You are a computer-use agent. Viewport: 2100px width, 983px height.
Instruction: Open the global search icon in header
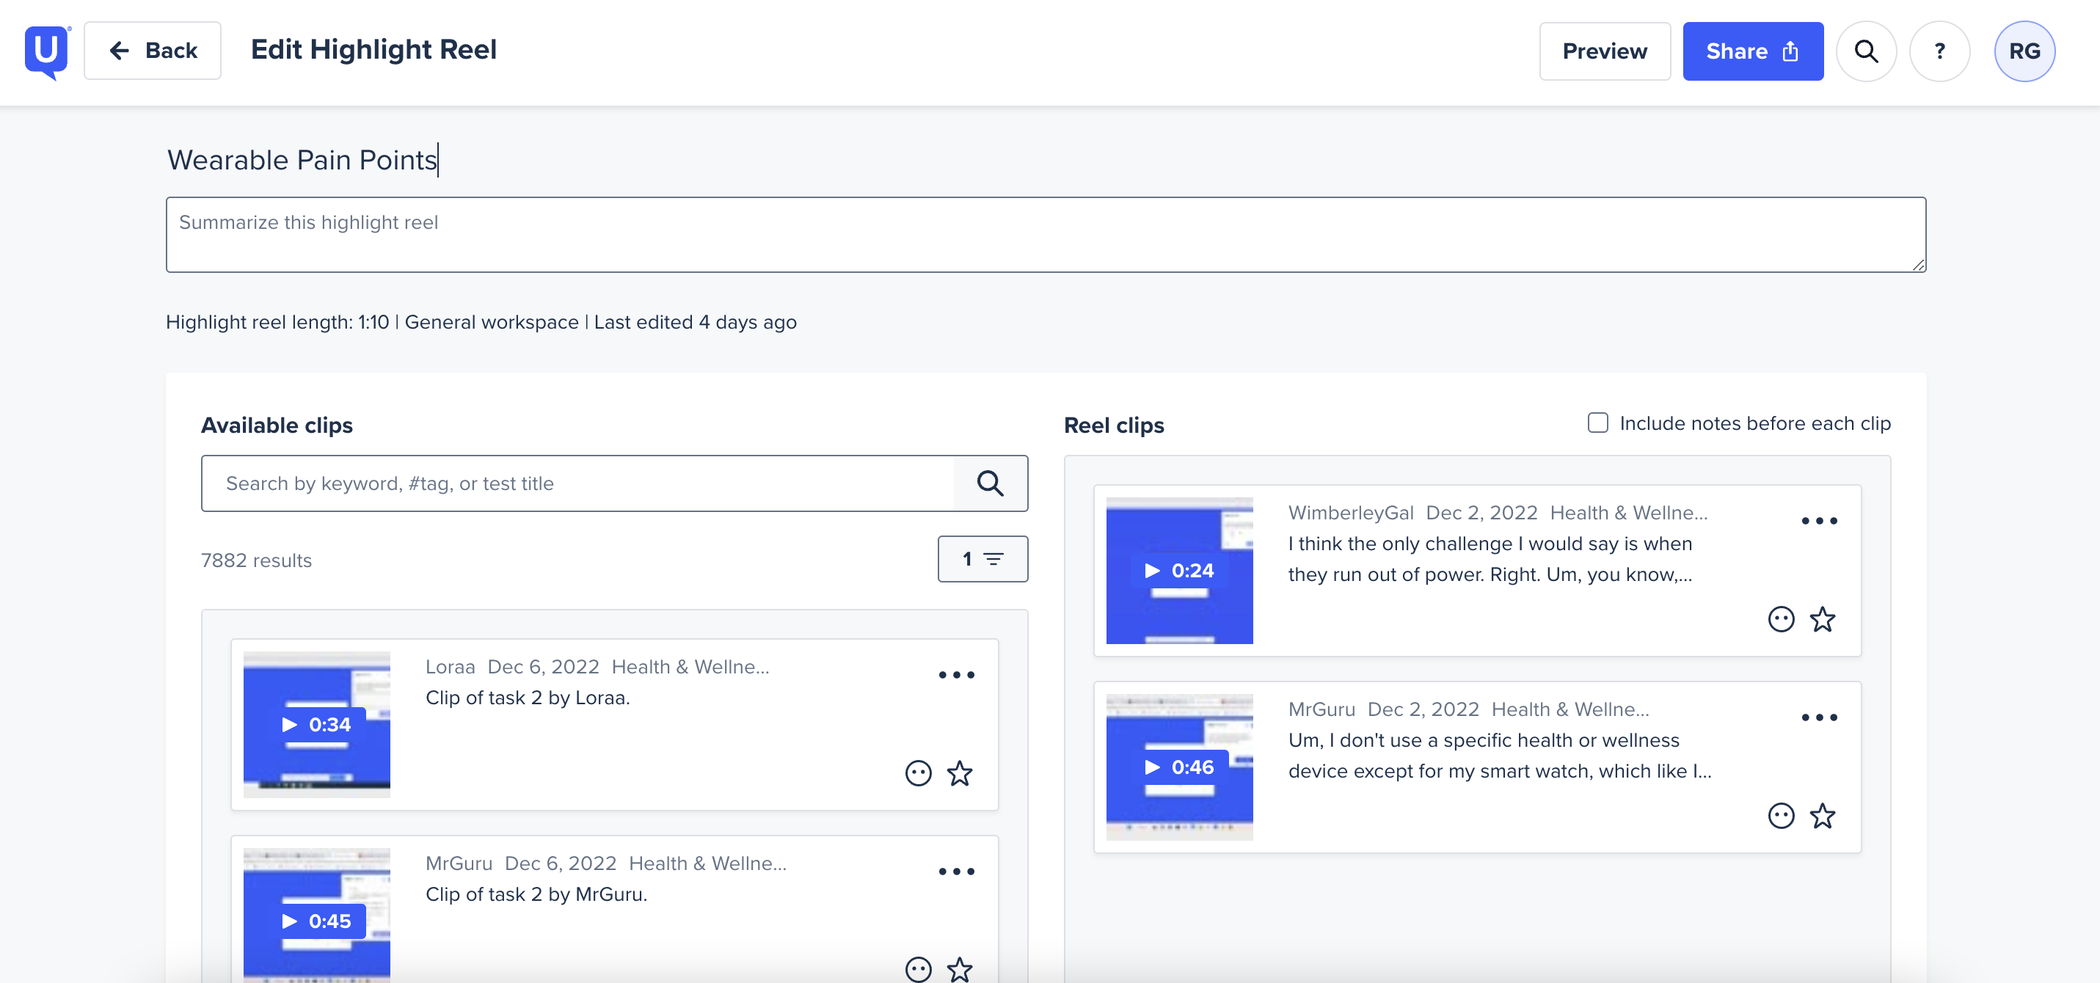(x=1865, y=51)
